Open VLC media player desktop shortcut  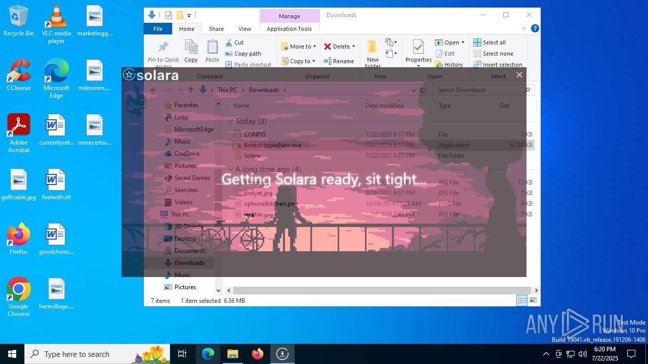56,25
